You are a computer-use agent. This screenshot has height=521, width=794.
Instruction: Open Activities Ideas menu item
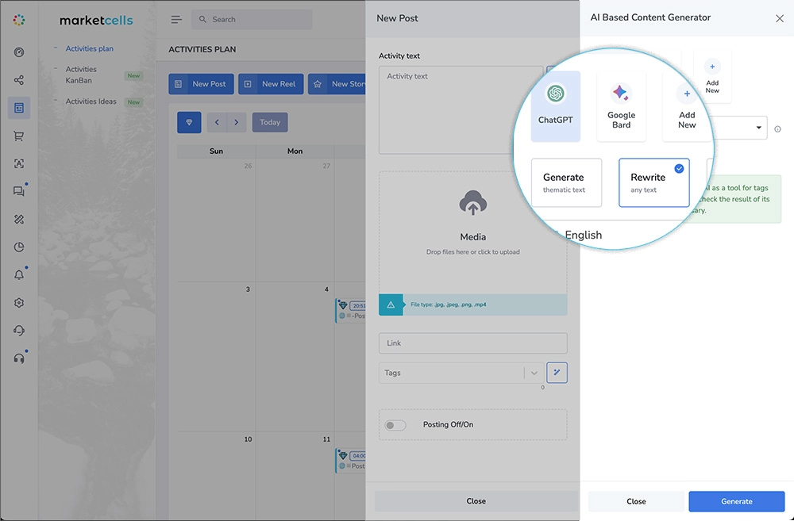[x=91, y=102]
